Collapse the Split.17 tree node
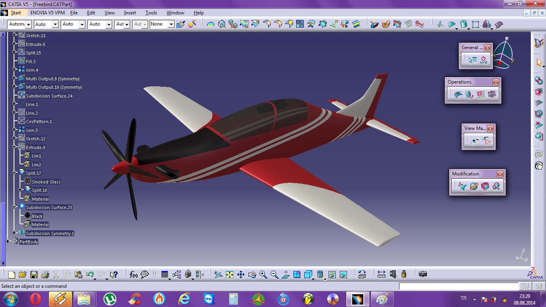The image size is (546, 307). (14, 173)
